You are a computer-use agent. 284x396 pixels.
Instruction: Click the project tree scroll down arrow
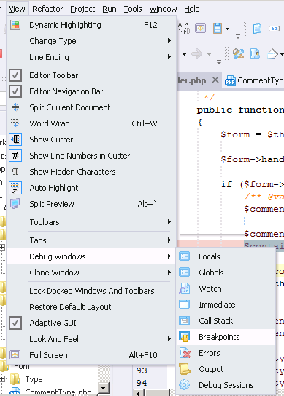(104, 388)
